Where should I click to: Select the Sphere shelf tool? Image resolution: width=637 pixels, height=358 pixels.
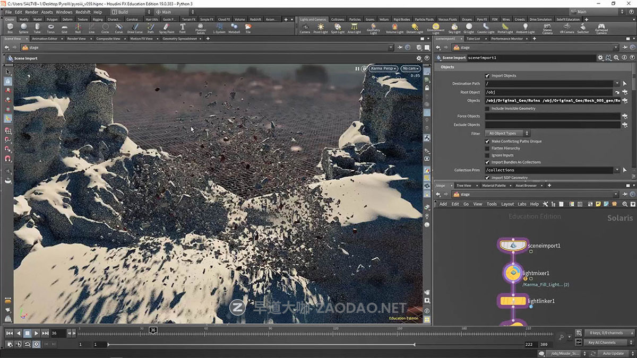point(23,28)
